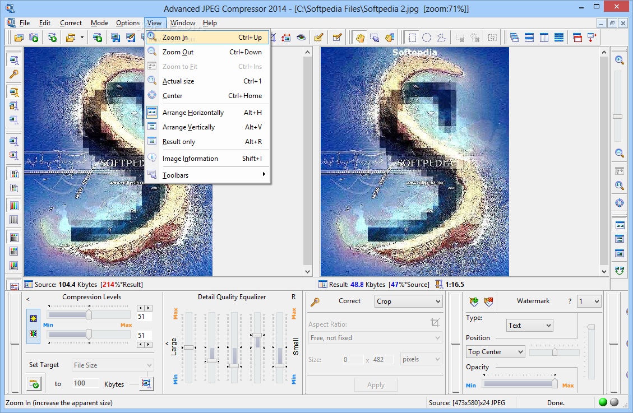Choose Zoom In from View menu
The image size is (633, 413).
coord(207,38)
